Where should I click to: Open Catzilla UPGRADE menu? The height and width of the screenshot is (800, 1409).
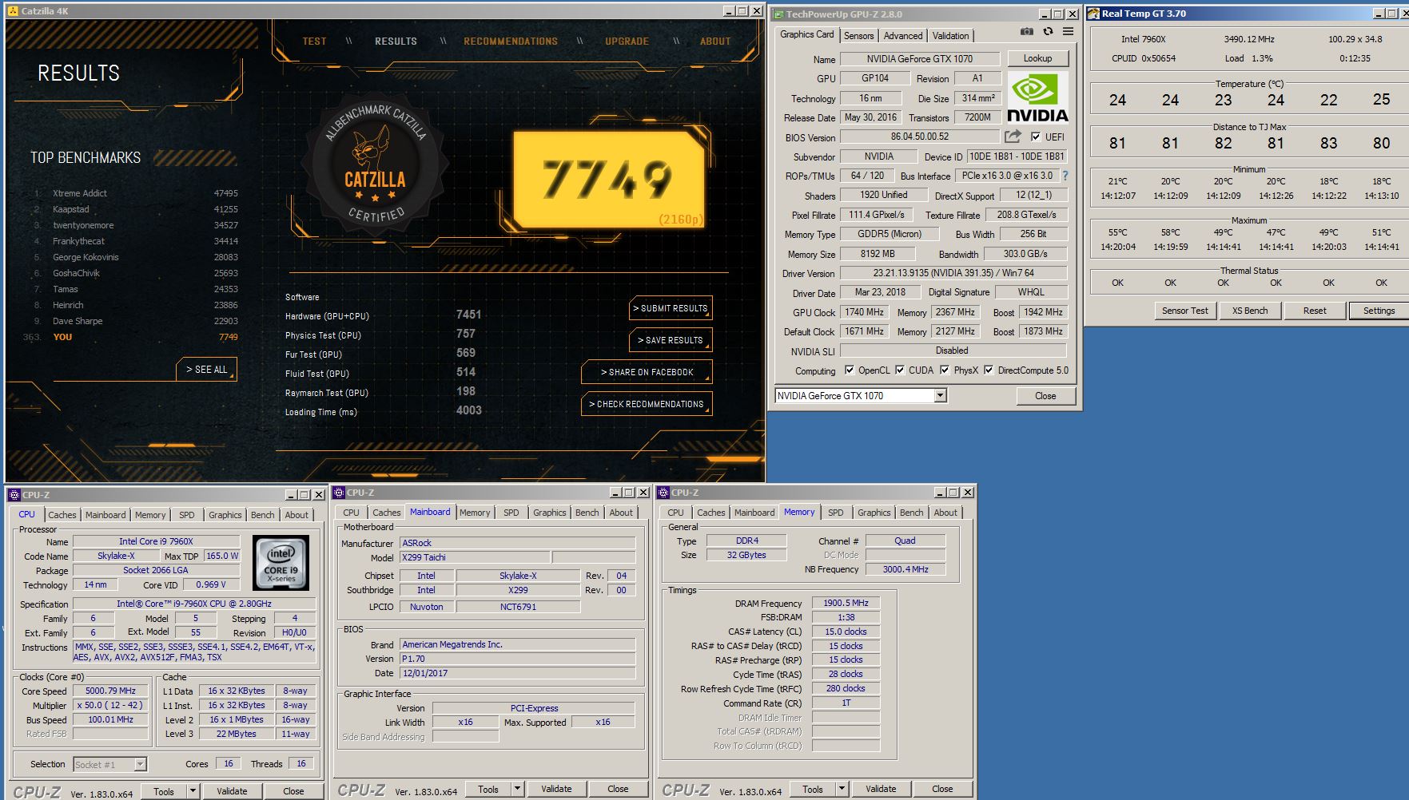(627, 42)
